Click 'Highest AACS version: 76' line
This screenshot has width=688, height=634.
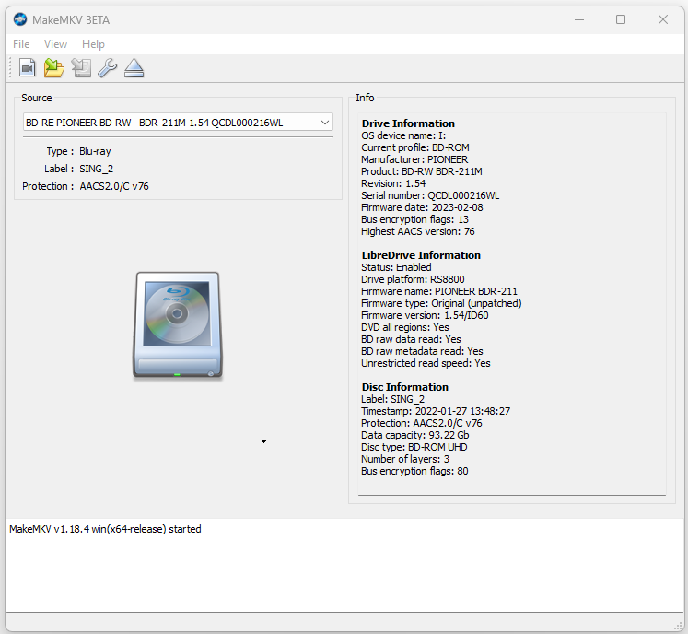click(x=418, y=231)
